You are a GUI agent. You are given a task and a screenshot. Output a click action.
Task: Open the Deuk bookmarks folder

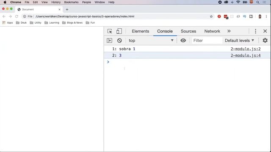(x=21, y=22)
